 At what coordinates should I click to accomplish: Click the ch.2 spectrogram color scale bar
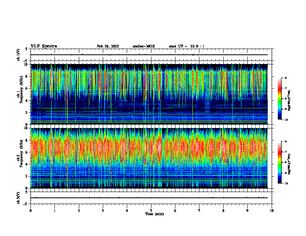[x=280, y=162]
